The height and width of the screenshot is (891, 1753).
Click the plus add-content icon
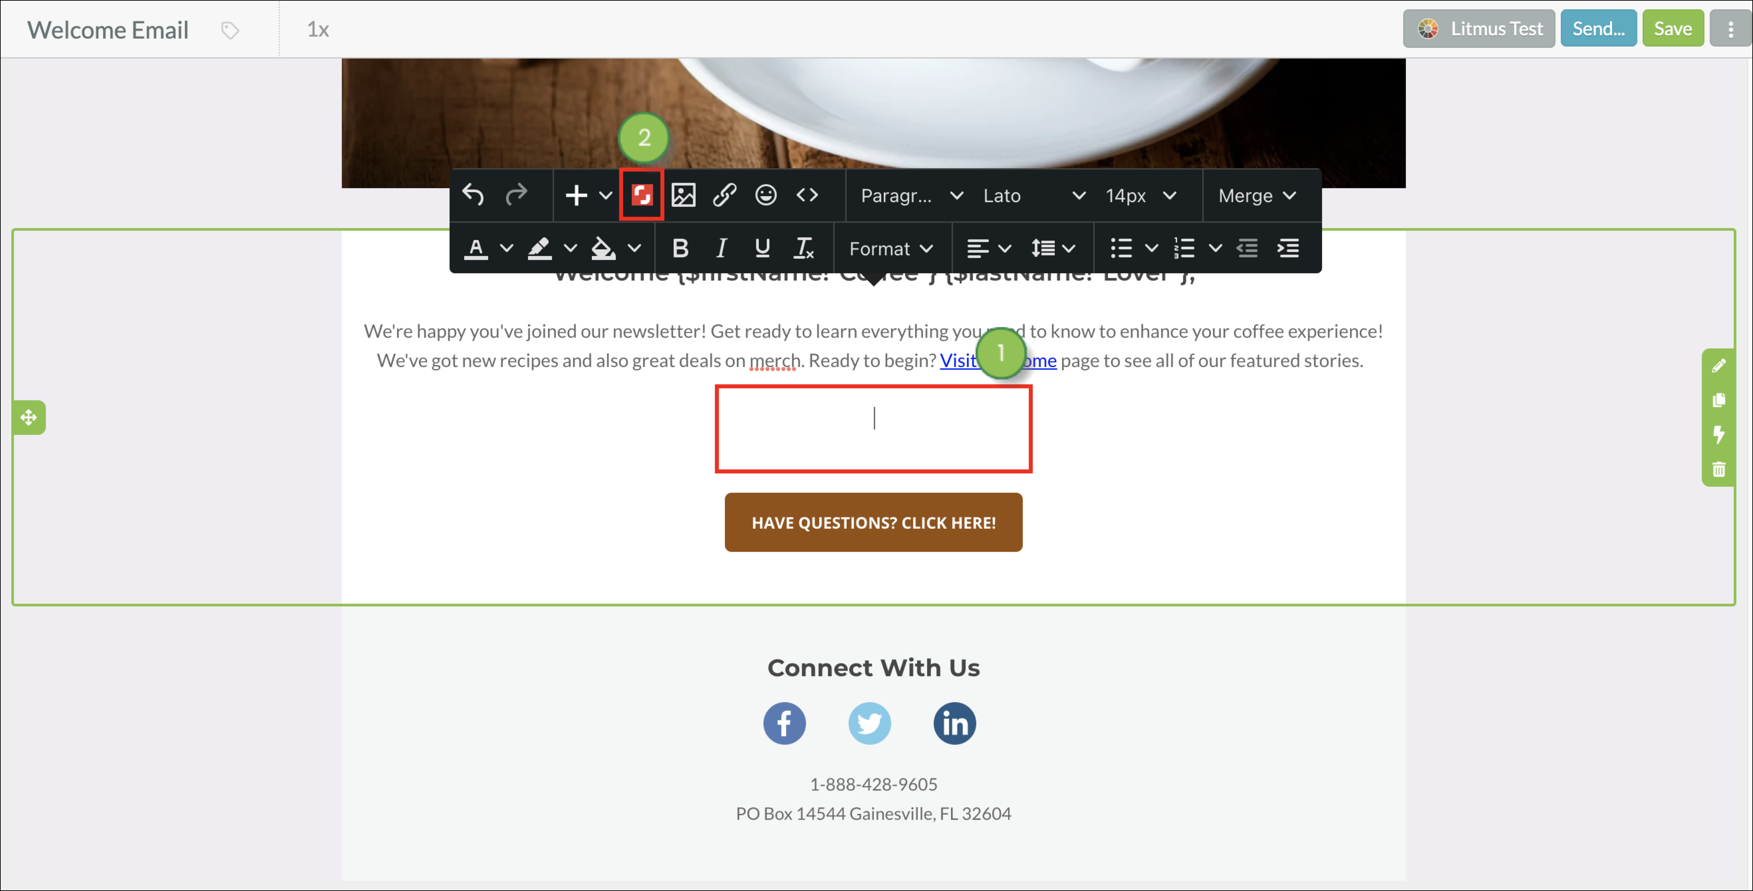click(576, 195)
